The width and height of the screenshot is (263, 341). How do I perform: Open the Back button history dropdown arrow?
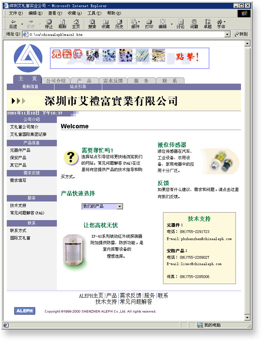(x=22, y=24)
